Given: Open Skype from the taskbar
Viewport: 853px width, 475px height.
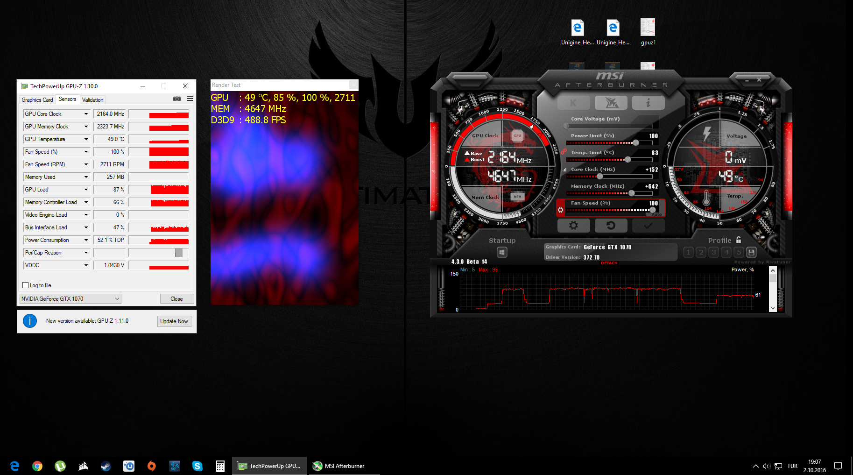Looking at the screenshot, I should (197, 466).
